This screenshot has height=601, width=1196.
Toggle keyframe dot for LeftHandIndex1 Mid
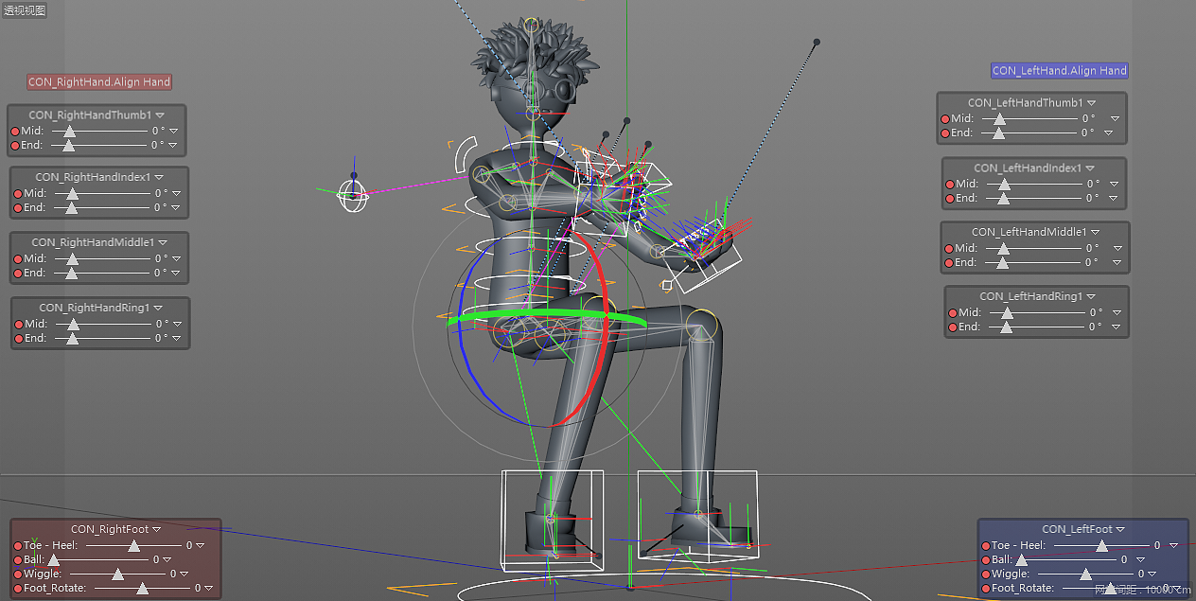(x=950, y=184)
